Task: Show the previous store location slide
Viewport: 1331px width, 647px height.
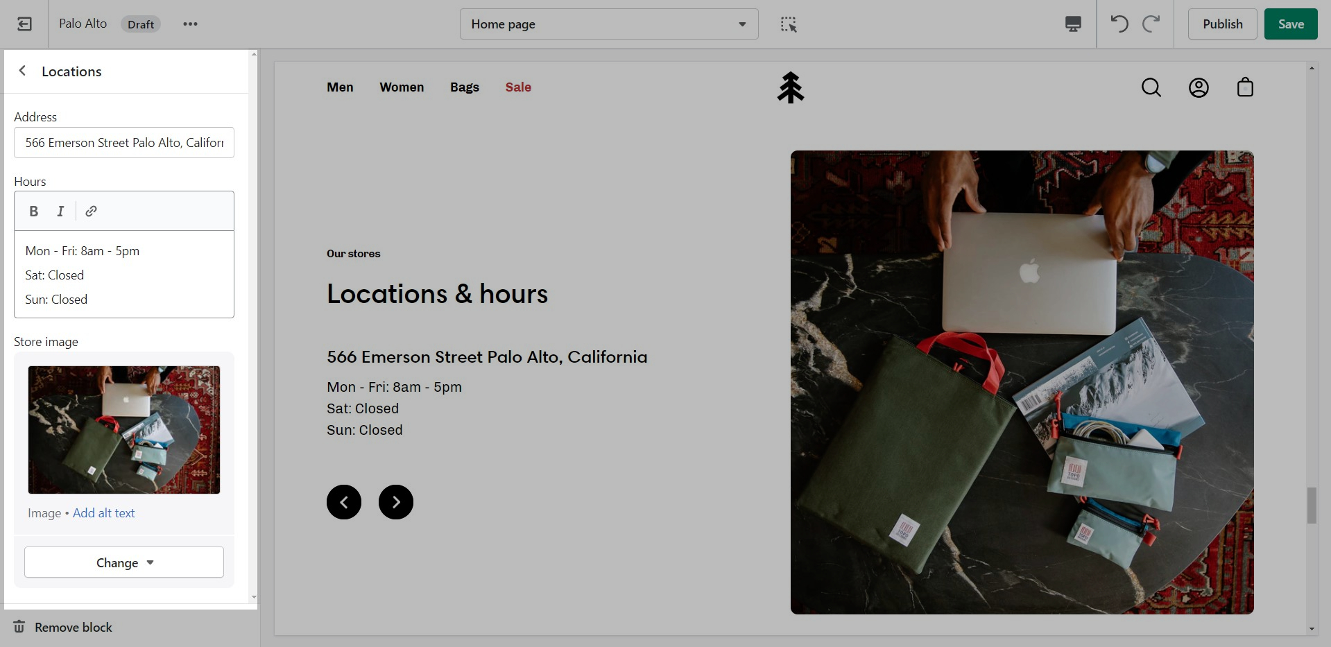Action: click(x=344, y=502)
